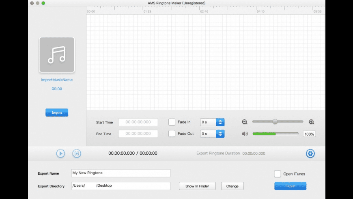Screen dimensions: 353x199
Task: Click the Show In Finder button
Action: tap(197, 186)
